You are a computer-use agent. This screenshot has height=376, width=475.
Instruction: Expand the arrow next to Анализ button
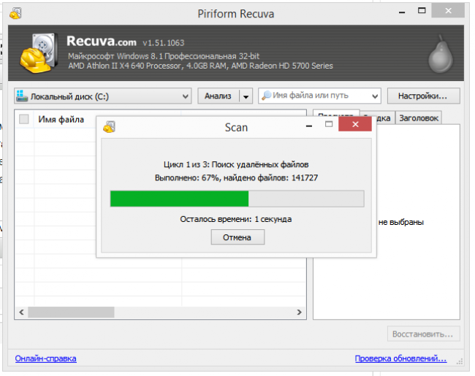[x=246, y=96]
